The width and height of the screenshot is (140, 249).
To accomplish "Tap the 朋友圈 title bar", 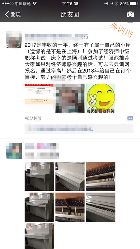I will [70, 14].
